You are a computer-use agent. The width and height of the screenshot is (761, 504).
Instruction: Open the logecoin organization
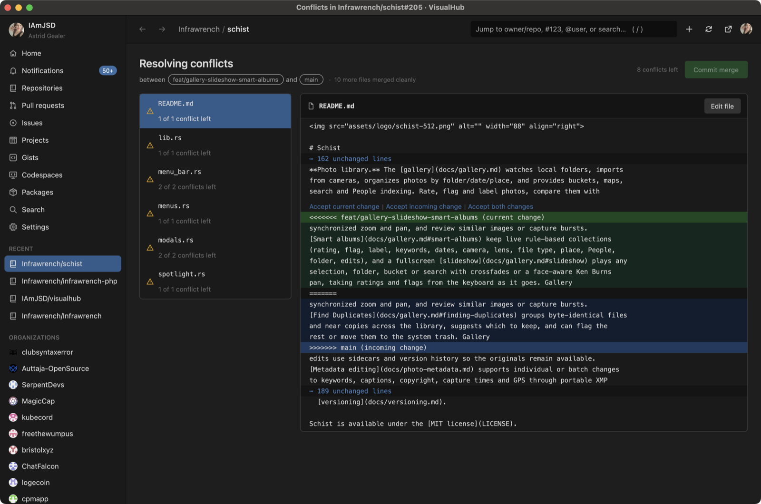(63, 483)
